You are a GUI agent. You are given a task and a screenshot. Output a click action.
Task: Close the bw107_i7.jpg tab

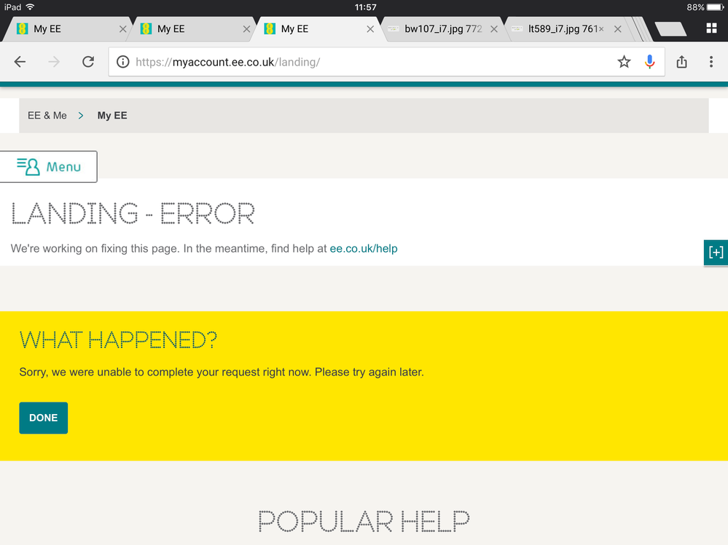494,29
